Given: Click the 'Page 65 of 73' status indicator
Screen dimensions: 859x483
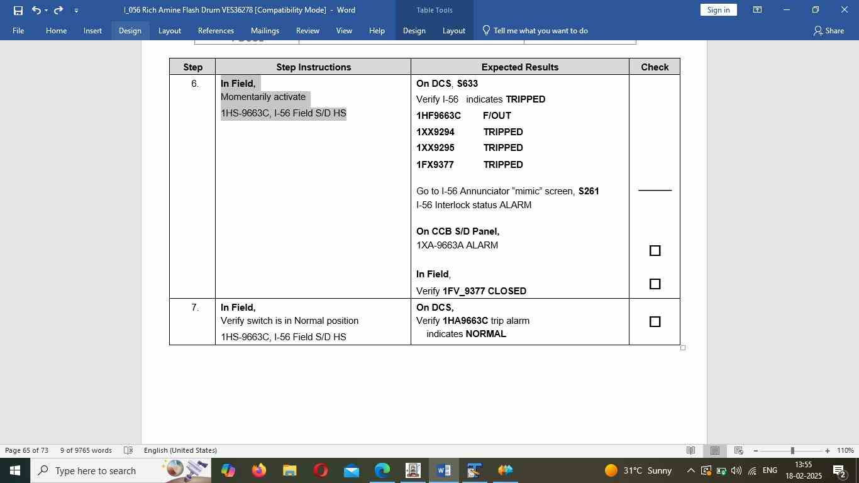Looking at the screenshot, I should tap(26, 450).
